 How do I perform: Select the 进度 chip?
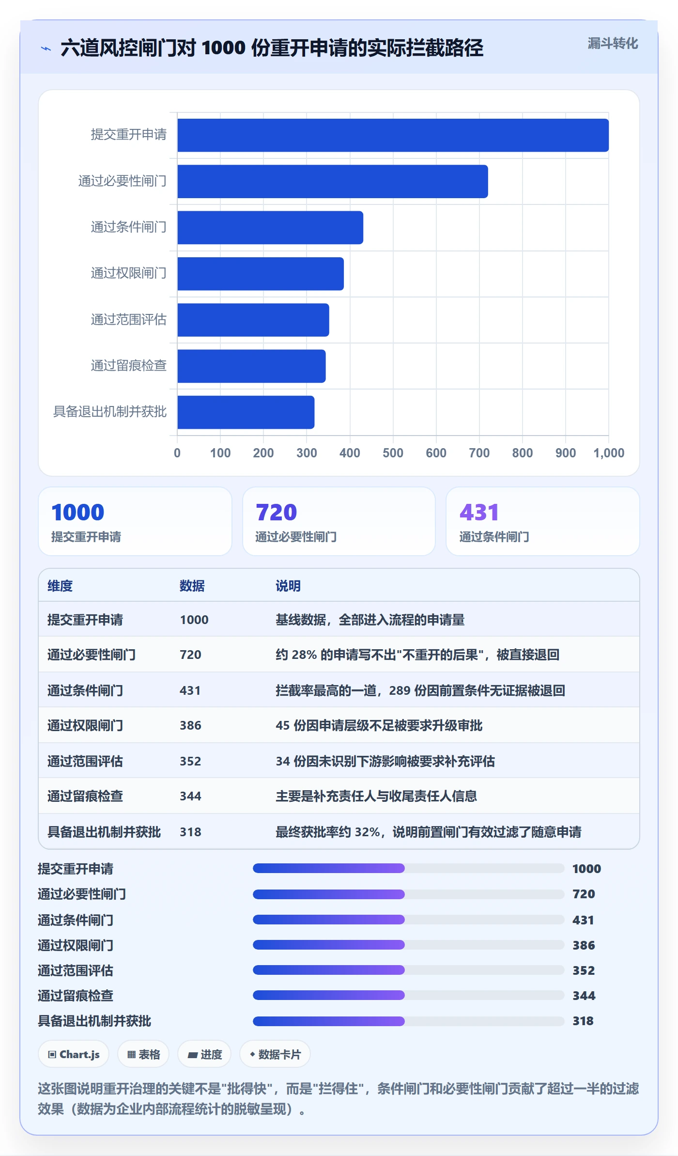point(204,1054)
